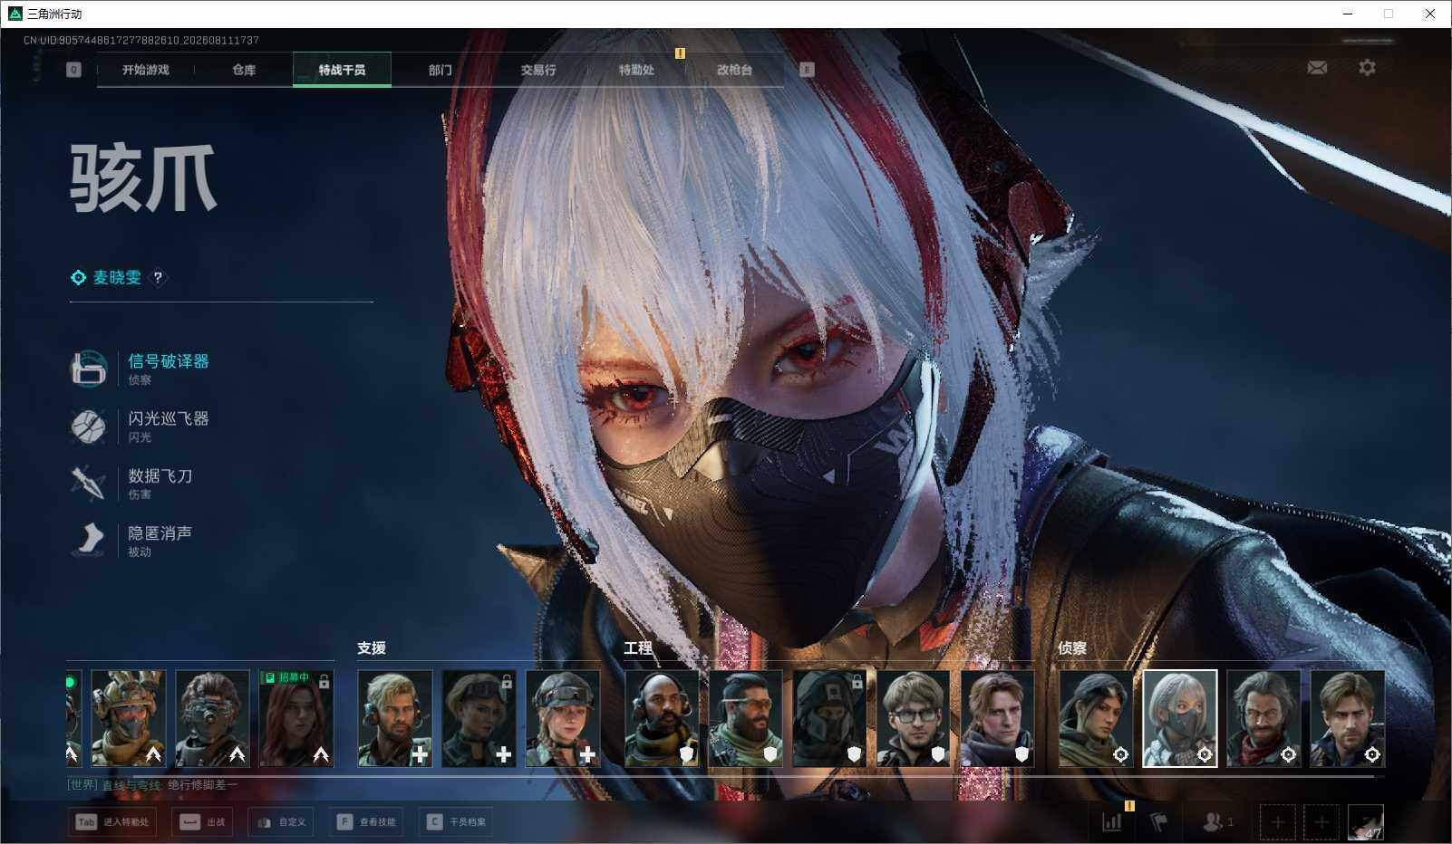Click the question mark beside 麦晓雯
Viewport: 1452px width, 844px height.
coord(158,278)
